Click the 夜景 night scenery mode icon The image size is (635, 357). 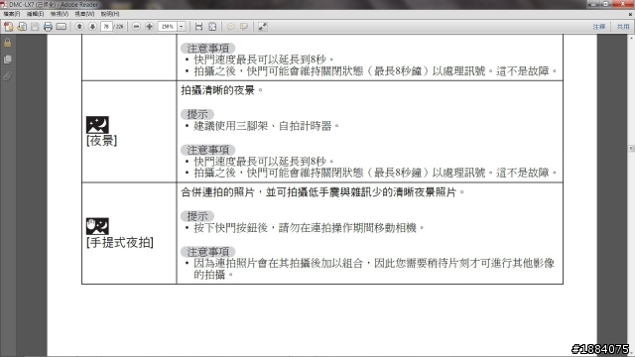point(97,125)
